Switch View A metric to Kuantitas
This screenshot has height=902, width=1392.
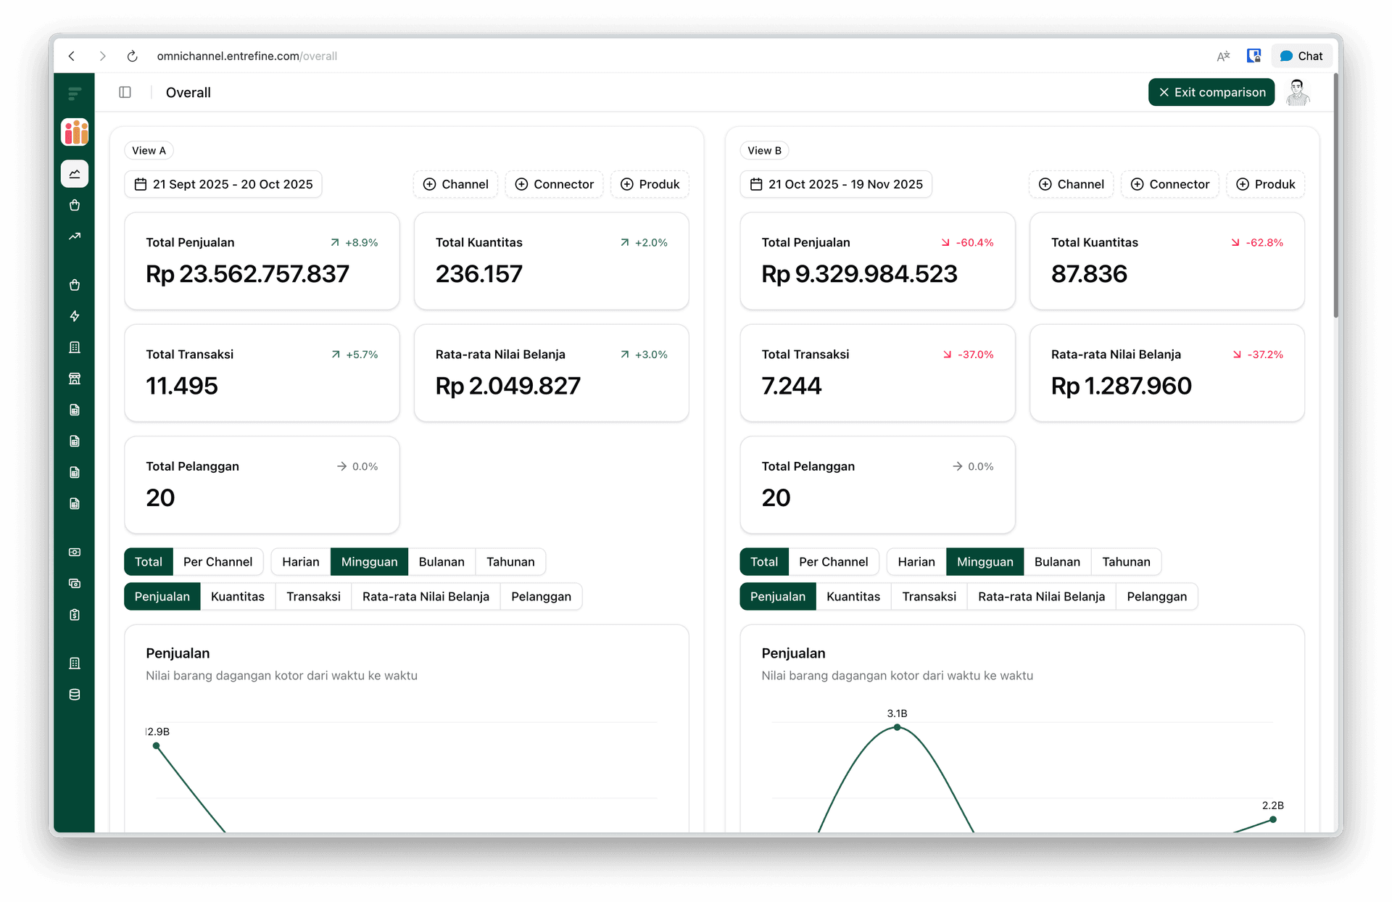click(x=237, y=596)
